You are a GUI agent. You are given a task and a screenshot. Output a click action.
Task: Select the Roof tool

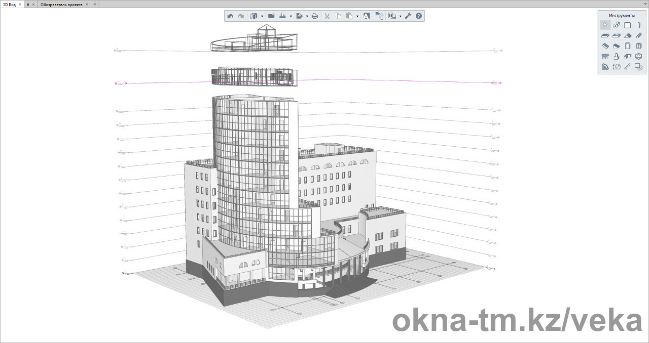tap(627, 35)
